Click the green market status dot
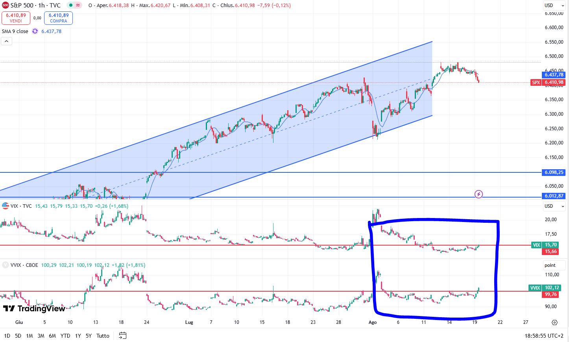 (x=70, y=5)
